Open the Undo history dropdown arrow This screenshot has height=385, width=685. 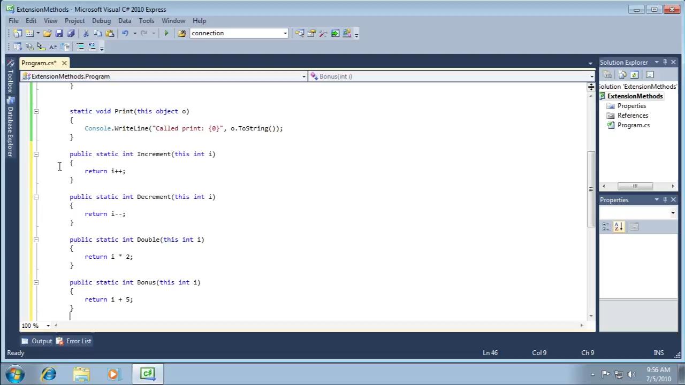(134, 33)
